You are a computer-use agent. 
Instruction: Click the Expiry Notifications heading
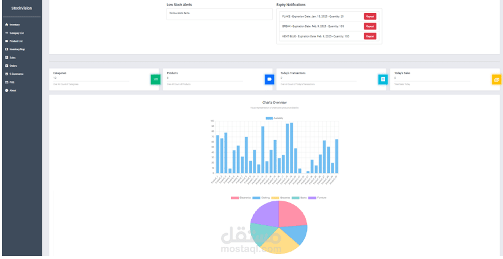coord(291,5)
